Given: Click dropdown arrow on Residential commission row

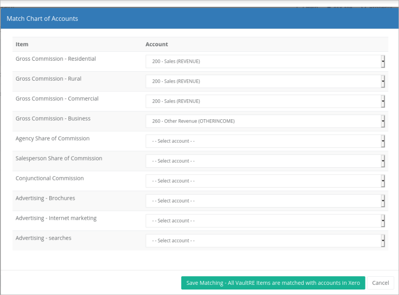Looking at the screenshot, I should (x=383, y=62).
